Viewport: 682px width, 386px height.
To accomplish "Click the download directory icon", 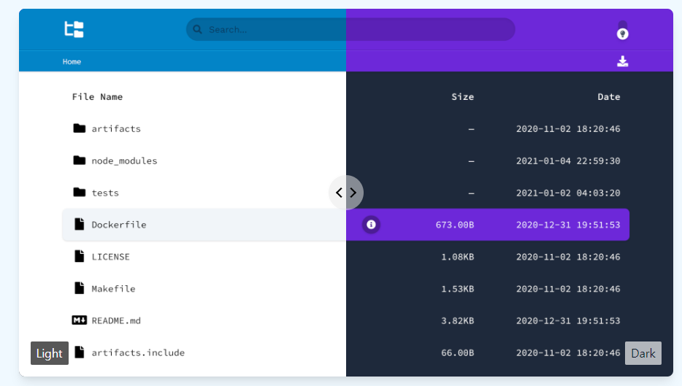I will (622, 61).
